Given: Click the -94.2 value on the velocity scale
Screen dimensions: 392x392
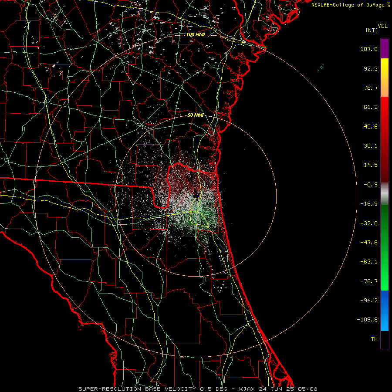Looking at the screenshot, I should point(369,301).
